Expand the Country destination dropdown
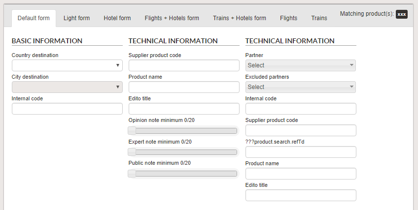 tap(67, 65)
